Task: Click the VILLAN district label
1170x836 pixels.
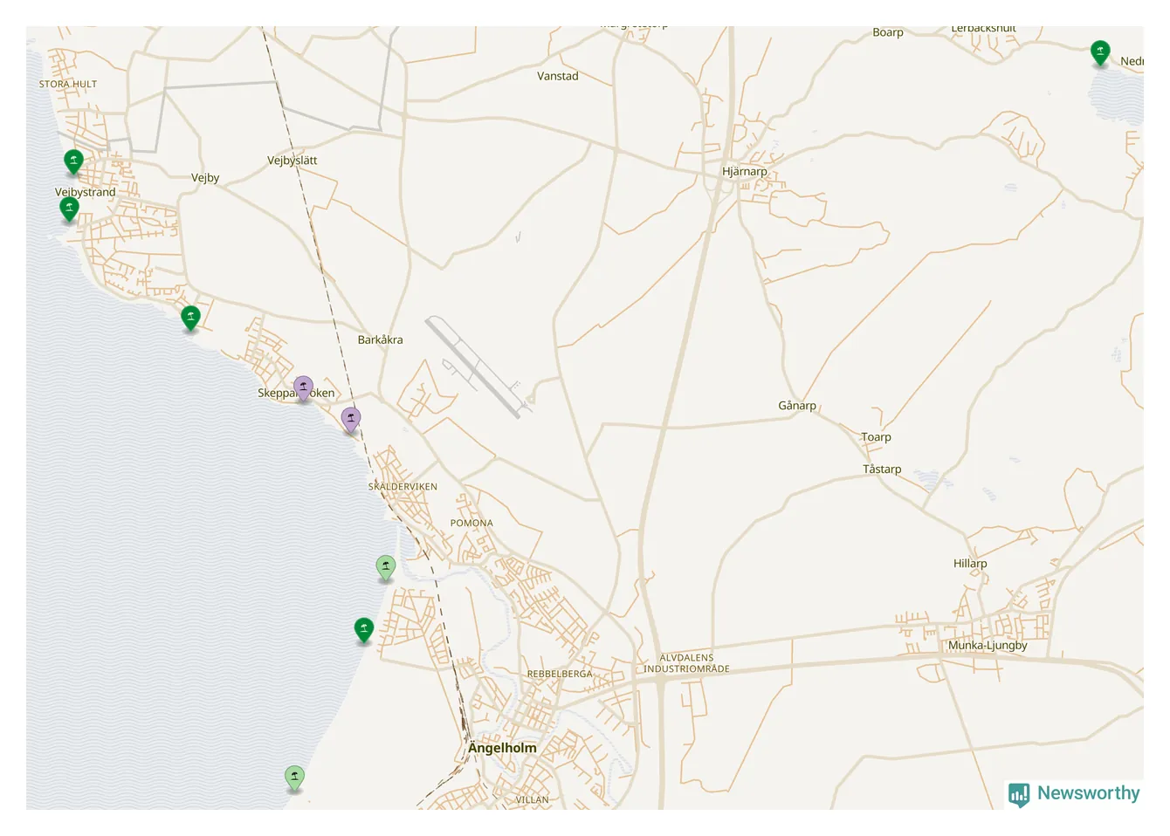Action: point(533,800)
